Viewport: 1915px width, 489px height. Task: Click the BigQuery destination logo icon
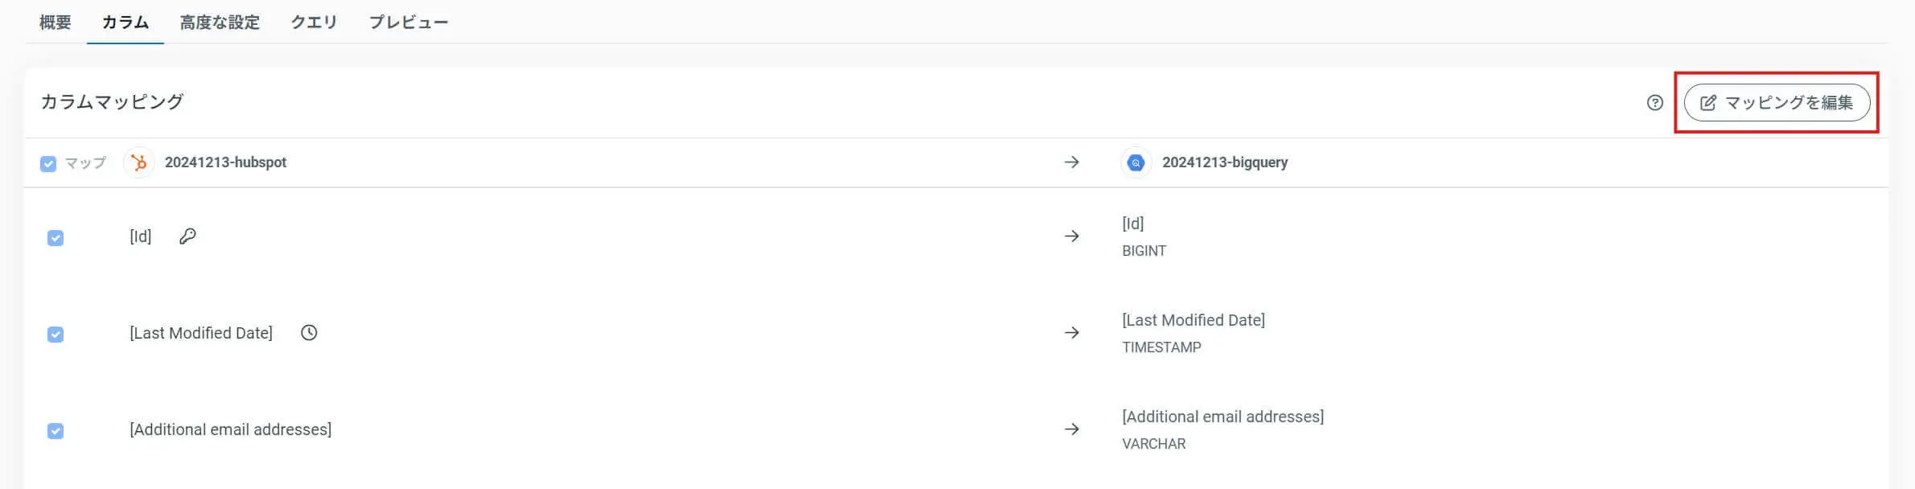pos(1136,162)
